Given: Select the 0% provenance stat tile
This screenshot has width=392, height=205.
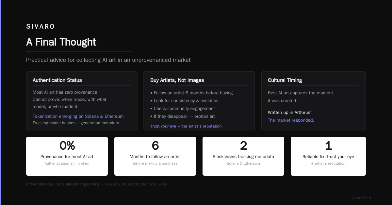Looking at the screenshot, I should [67, 156].
